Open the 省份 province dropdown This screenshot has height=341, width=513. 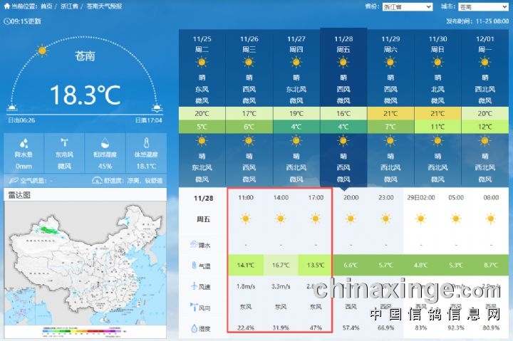click(407, 6)
